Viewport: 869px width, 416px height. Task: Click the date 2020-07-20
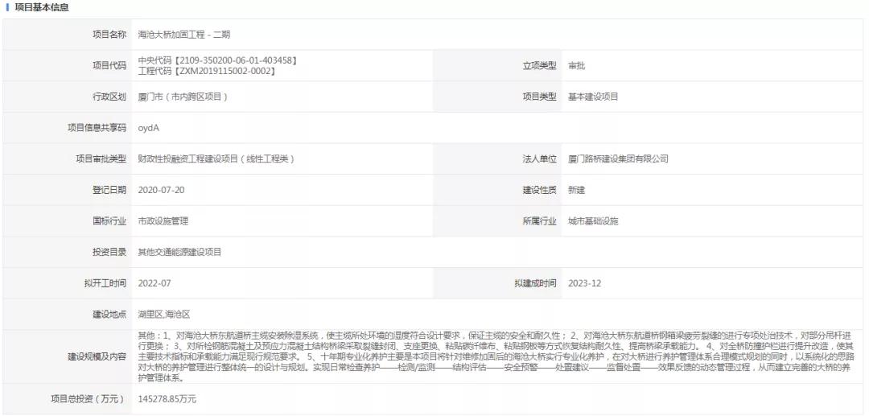(161, 190)
